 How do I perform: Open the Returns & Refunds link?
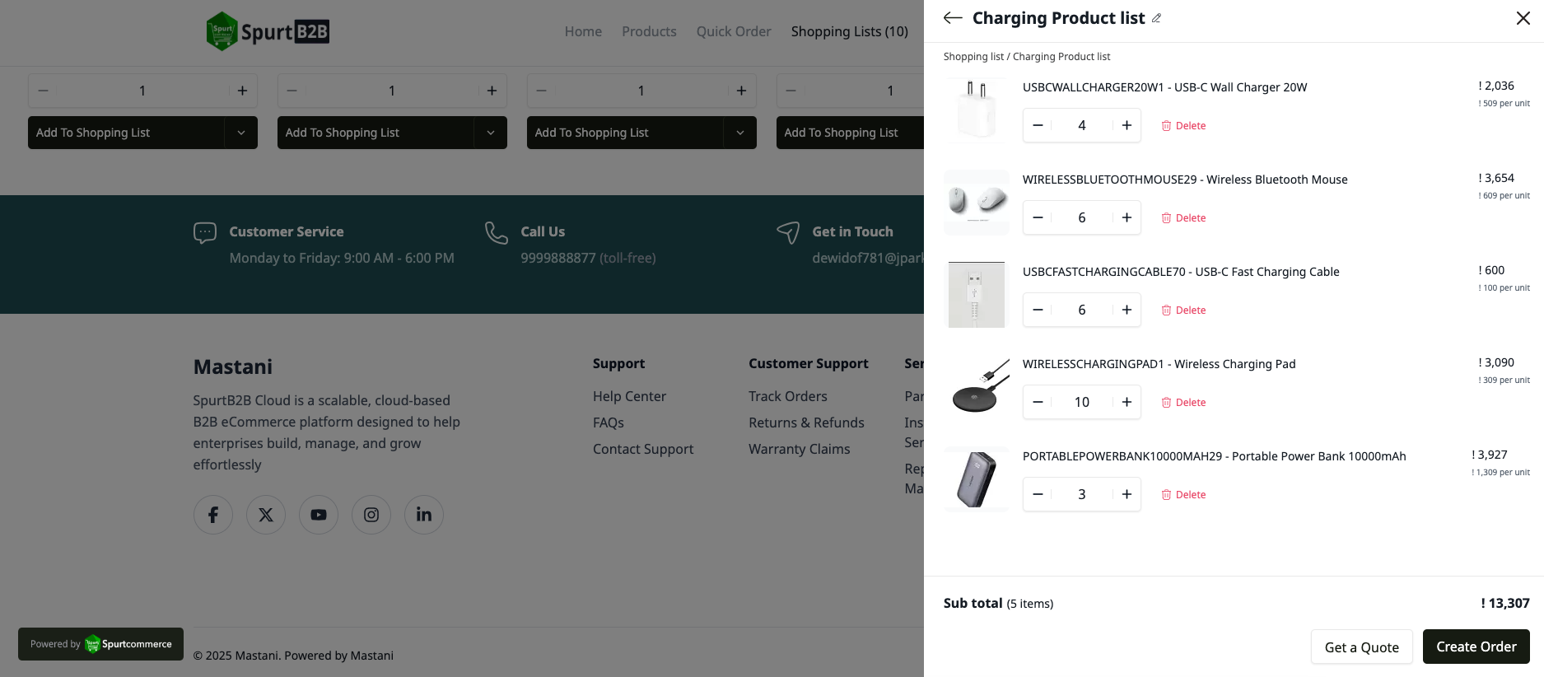point(806,423)
